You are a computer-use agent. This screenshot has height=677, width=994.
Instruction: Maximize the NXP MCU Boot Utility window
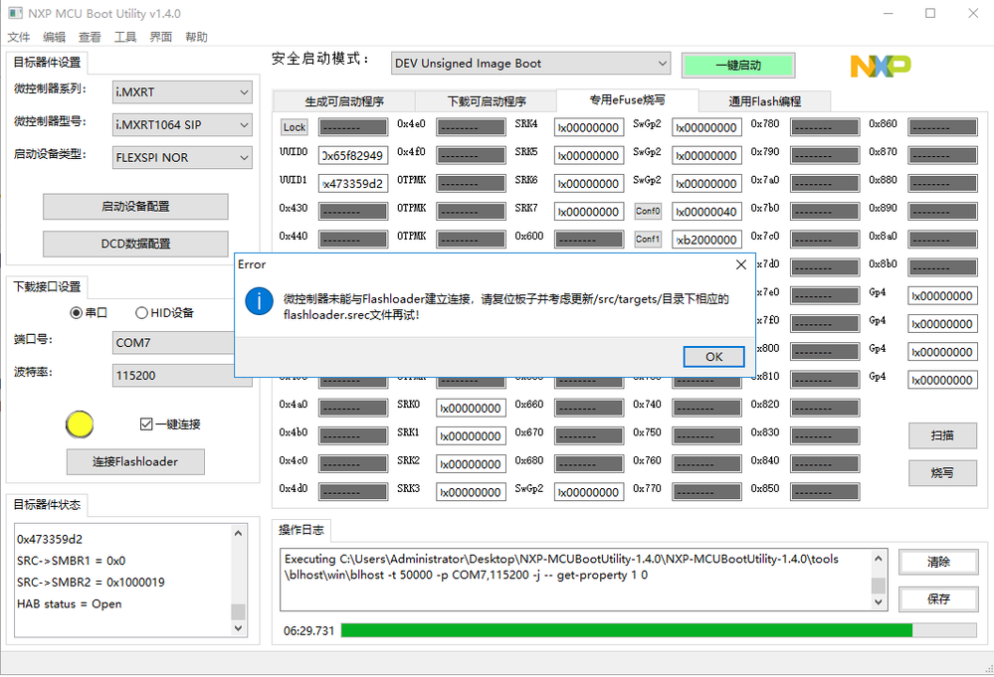point(930,13)
